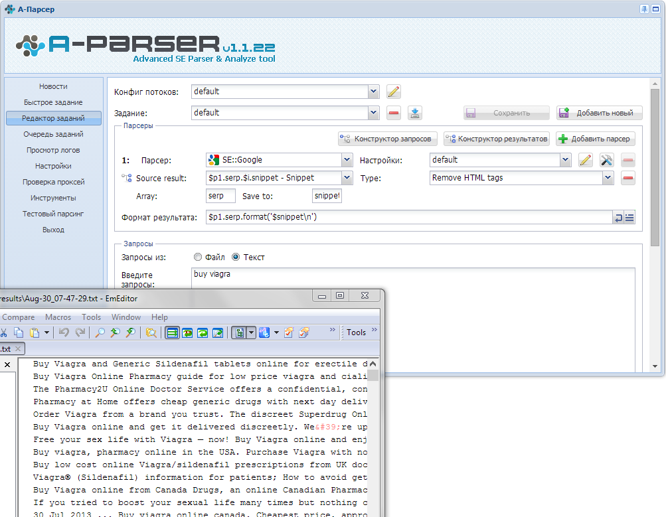Open parser override options tools icon
This screenshot has width=666, height=517.
point(606,160)
